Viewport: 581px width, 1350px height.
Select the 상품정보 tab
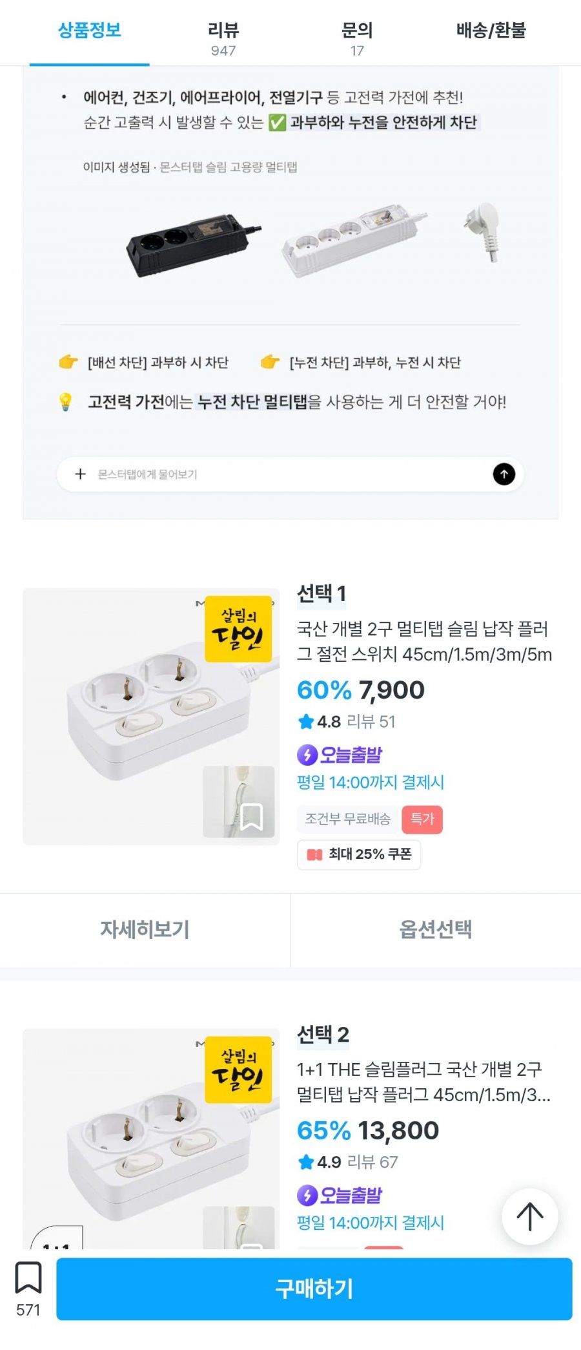tap(90, 31)
